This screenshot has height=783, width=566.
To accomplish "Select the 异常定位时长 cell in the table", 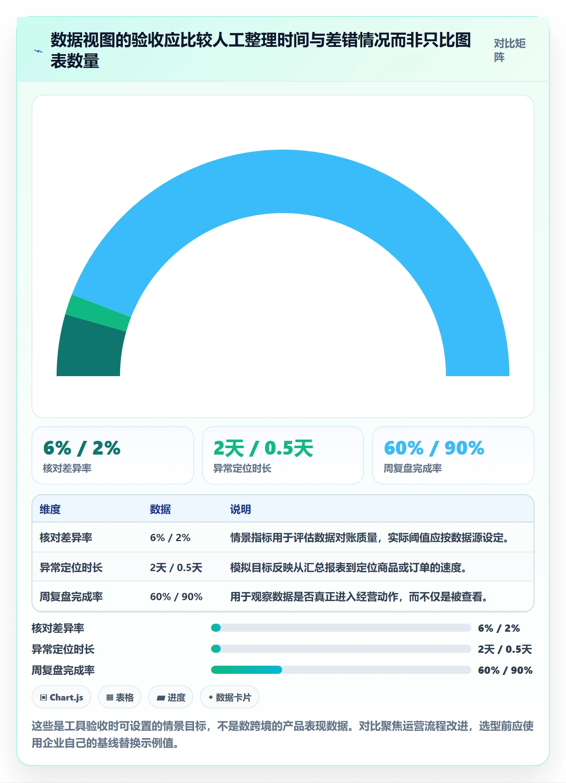I will pyautogui.click(x=71, y=567).
